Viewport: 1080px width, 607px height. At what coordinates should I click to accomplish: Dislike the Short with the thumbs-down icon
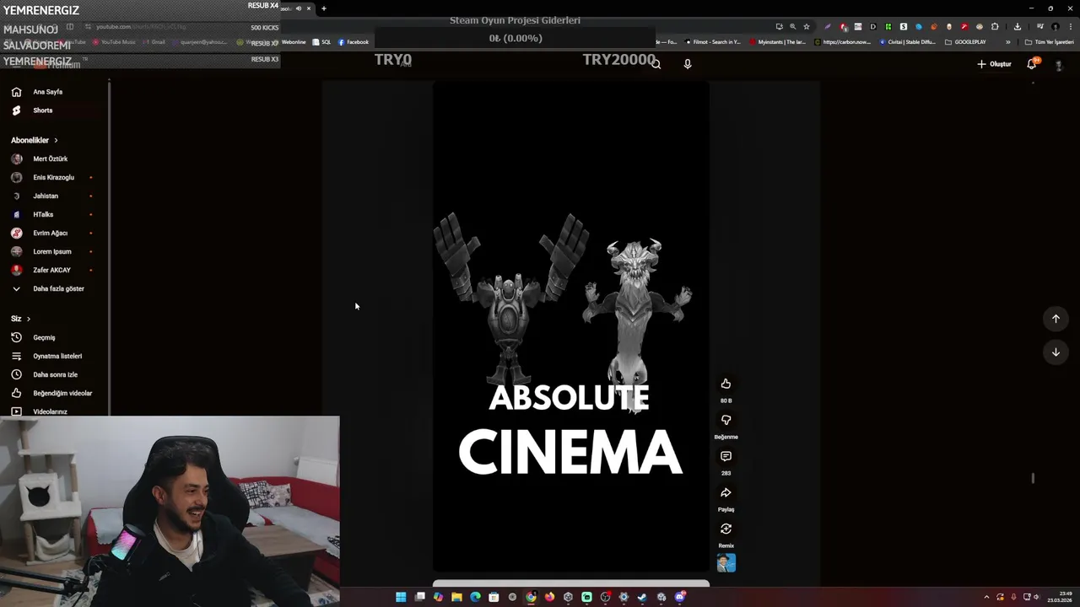point(726,421)
